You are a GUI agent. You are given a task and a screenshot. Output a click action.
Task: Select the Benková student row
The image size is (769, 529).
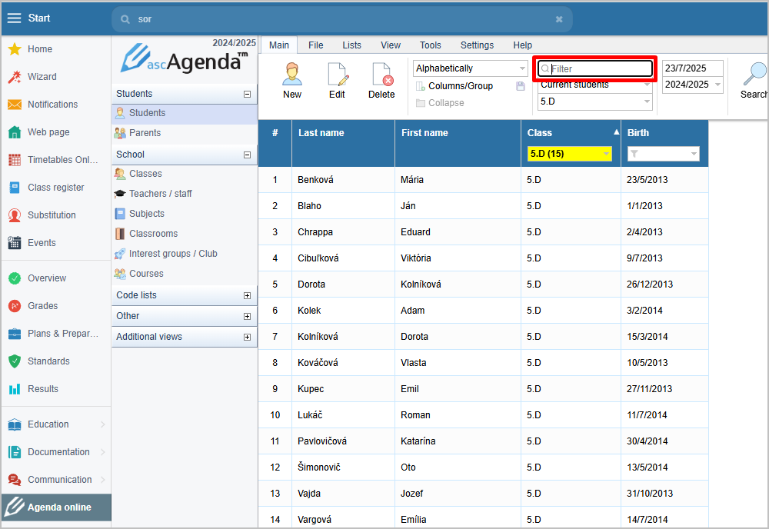pos(483,180)
